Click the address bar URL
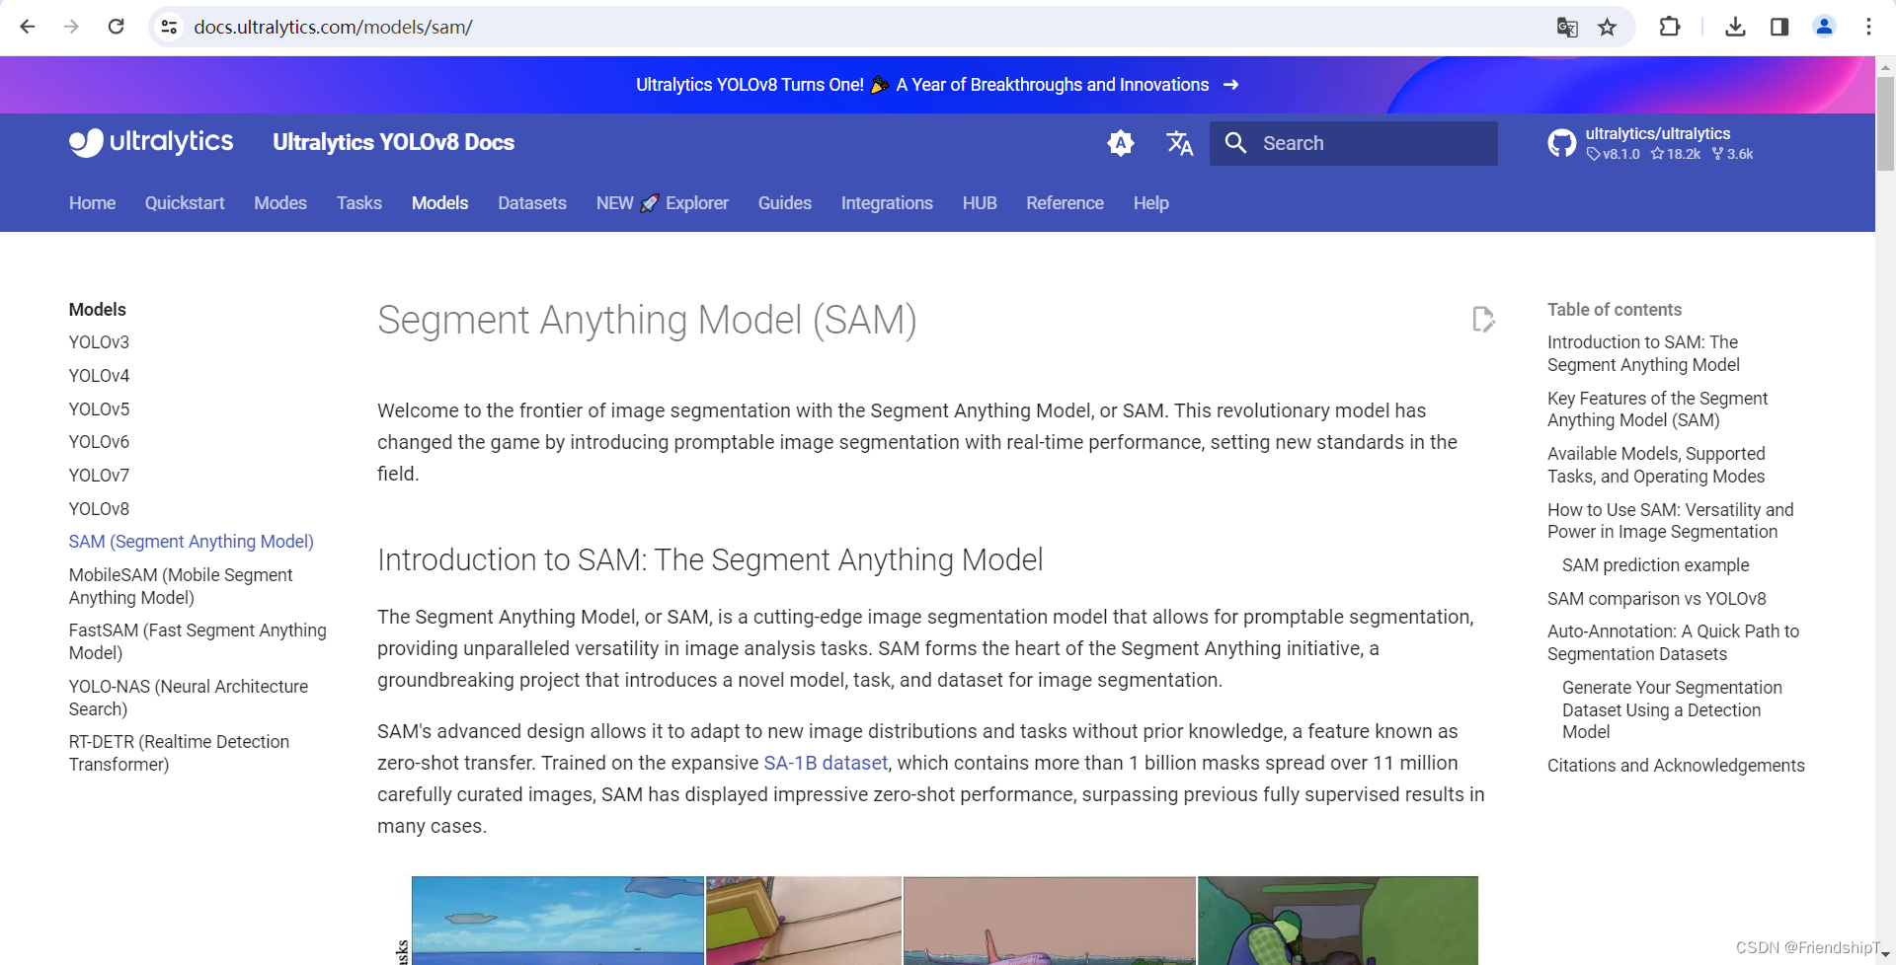This screenshot has height=965, width=1896. (333, 27)
